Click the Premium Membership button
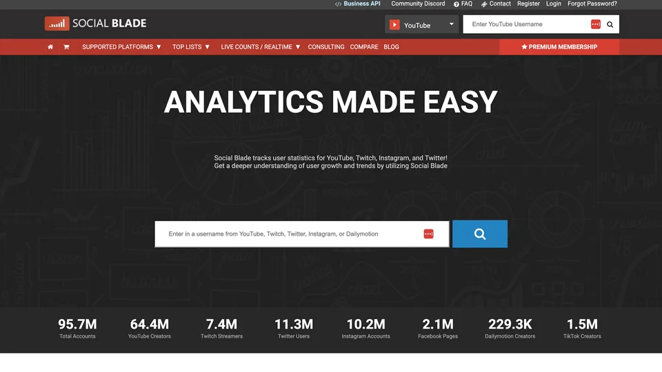 (x=559, y=47)
